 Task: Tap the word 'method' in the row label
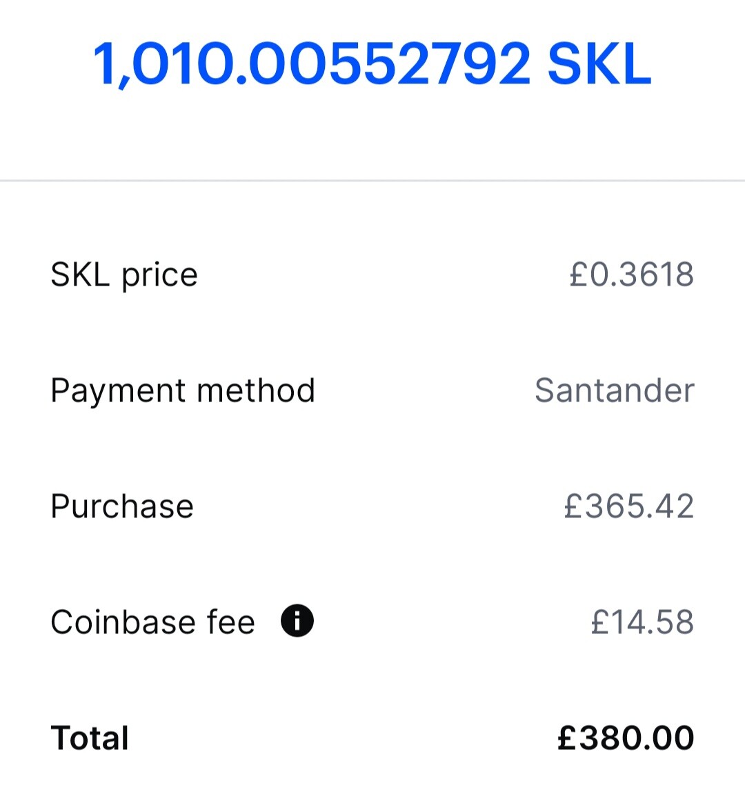click(256, 390)
